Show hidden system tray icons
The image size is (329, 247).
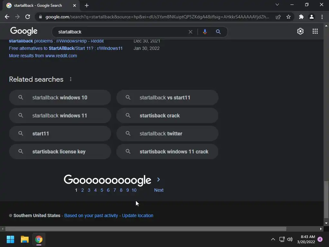pos(273,239)
